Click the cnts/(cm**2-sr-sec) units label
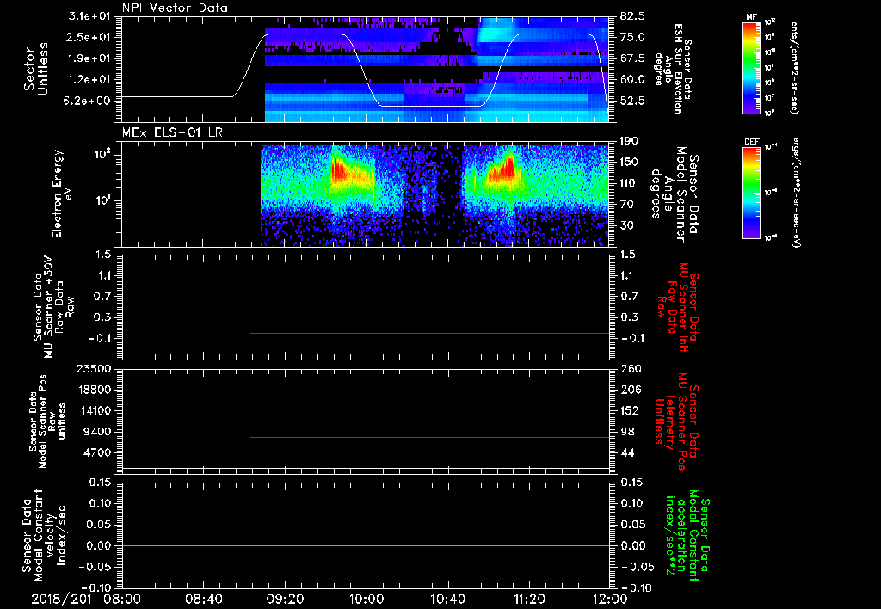 coord(794,67)
